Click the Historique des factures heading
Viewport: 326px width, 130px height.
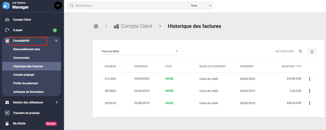(x=195, y=26)
